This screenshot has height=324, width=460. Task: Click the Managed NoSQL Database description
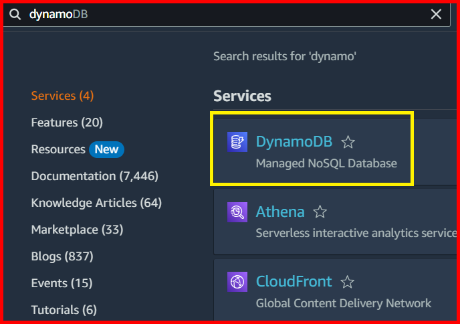coord(326,163)
